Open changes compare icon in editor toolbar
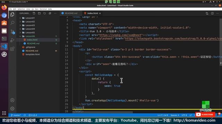This screenshot has height=124, width=222. (x=207, y=13)
